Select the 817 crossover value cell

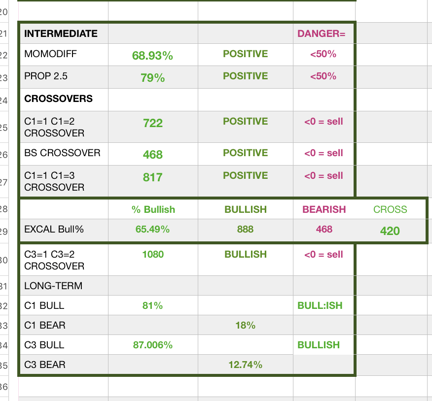coord(152,177)
